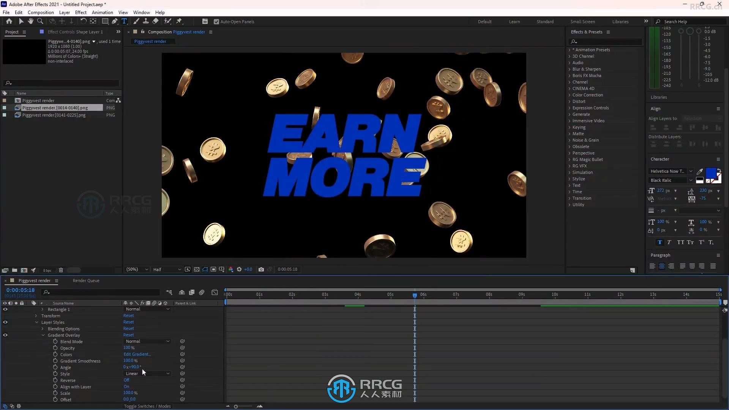
Task: Switch to the Render Queue tab
Action: [86, 281]
